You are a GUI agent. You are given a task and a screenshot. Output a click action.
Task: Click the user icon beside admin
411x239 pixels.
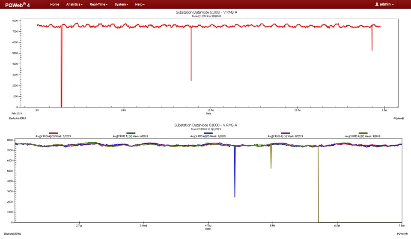pos(377,4)
